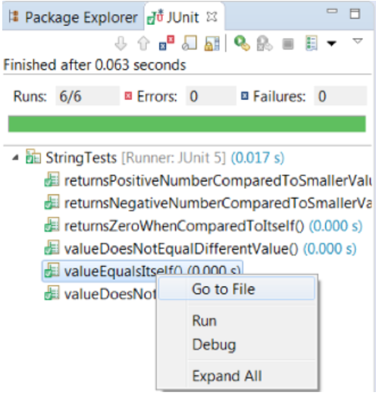The height and width of the screenshot is (405, 376).
Task: Close the JUnit view tab
Action: [211, 17]
